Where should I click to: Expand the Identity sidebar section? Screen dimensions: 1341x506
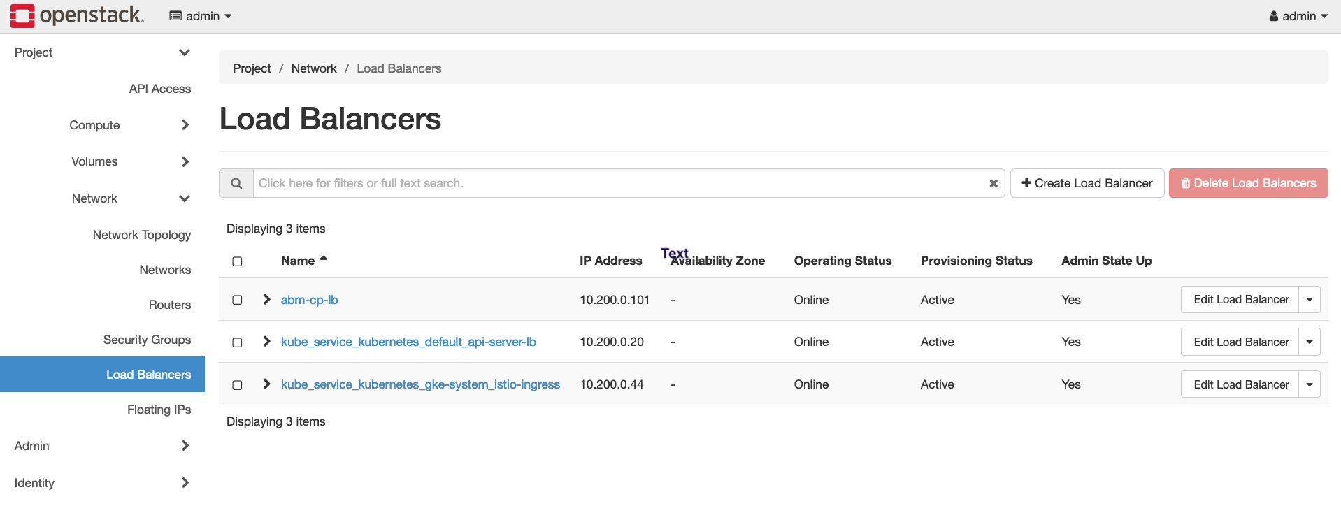[x=185, y=482]
